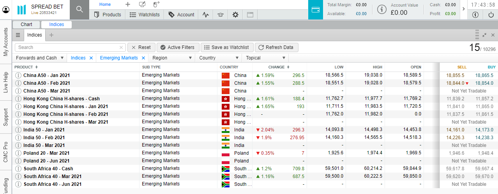Image resolution: width=498 pixels, height=194 pixels.
Task: Sort by the PRODUCT column header
Action: [26, 67]
